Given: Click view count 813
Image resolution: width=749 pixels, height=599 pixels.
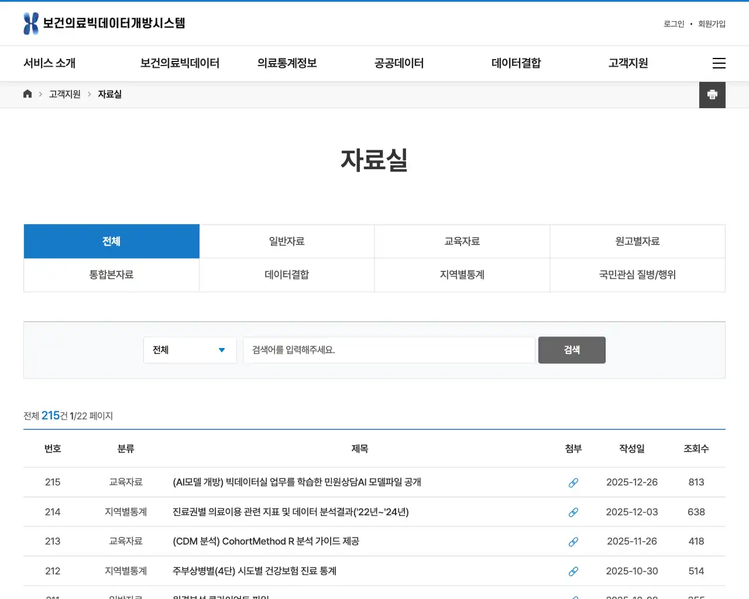Looking at the screenshot, I should (x=696, y=482).
